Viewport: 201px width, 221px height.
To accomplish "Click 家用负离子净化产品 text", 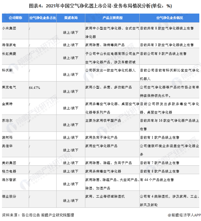I will tap(101, 137).
